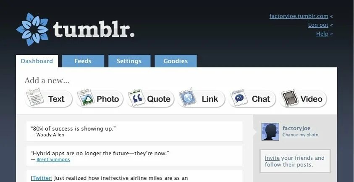This screenshot has height=182, width=354.
Task: Open the Brent Simmons attribution link
Action: click(53, 159)
